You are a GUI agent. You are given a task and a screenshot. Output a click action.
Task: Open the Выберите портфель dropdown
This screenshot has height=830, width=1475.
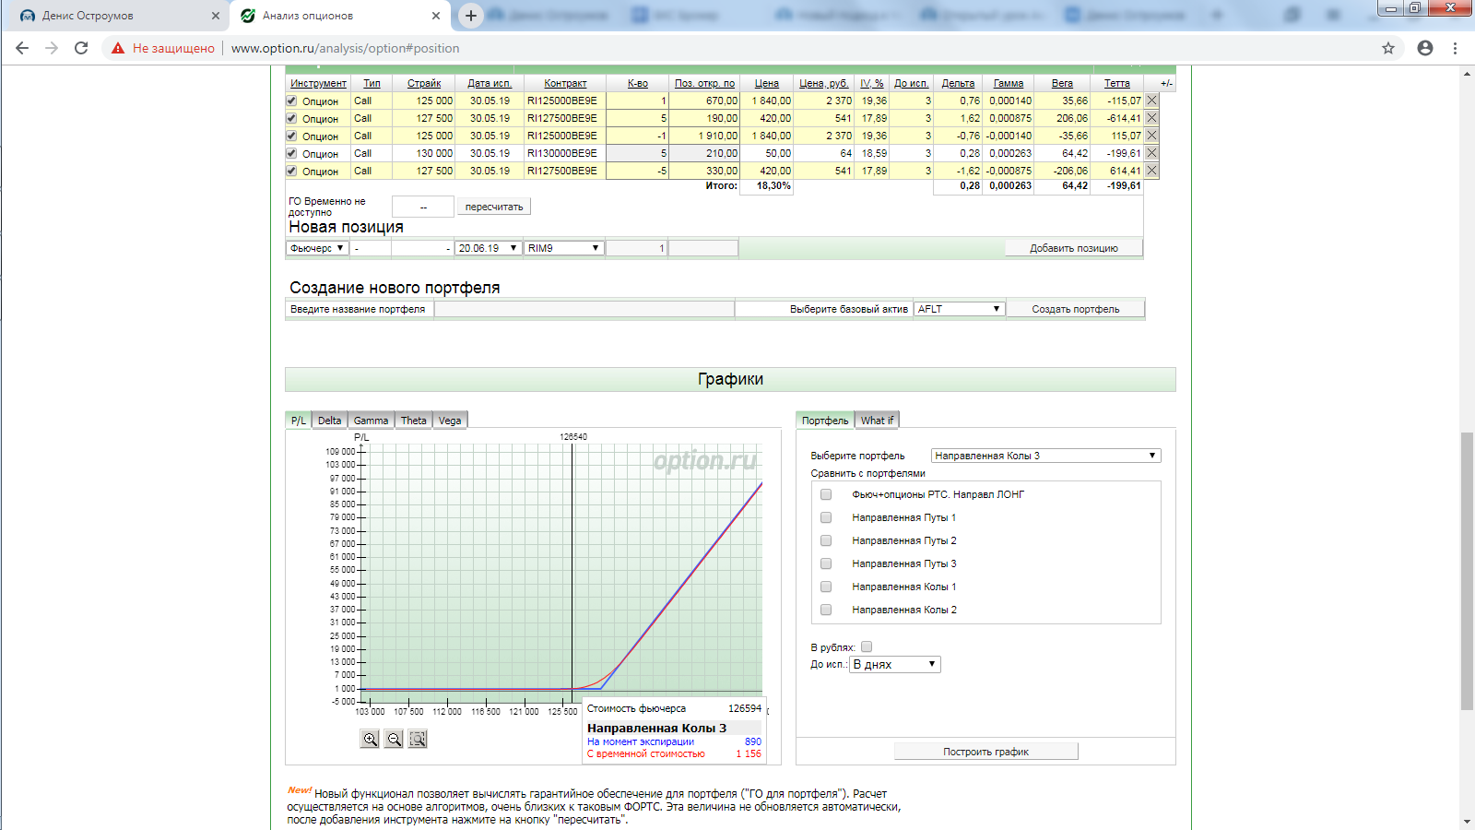[x=1045, y=456]
